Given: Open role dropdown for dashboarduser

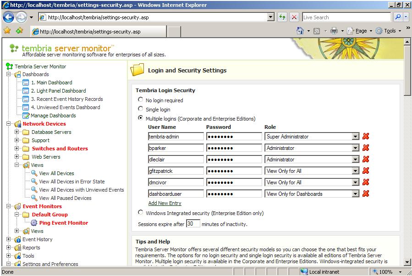Looking at the screenshot, I should pyautogui.click(x=355, y=194).
